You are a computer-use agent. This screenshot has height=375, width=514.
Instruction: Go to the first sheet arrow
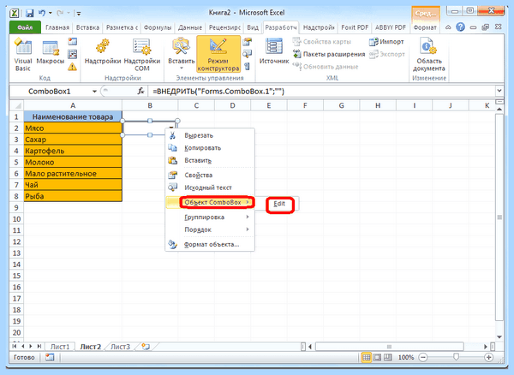click(15, 346)
